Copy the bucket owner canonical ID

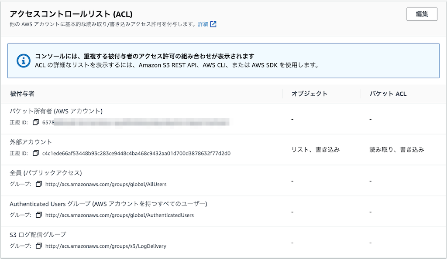click(x=36, y=123)
